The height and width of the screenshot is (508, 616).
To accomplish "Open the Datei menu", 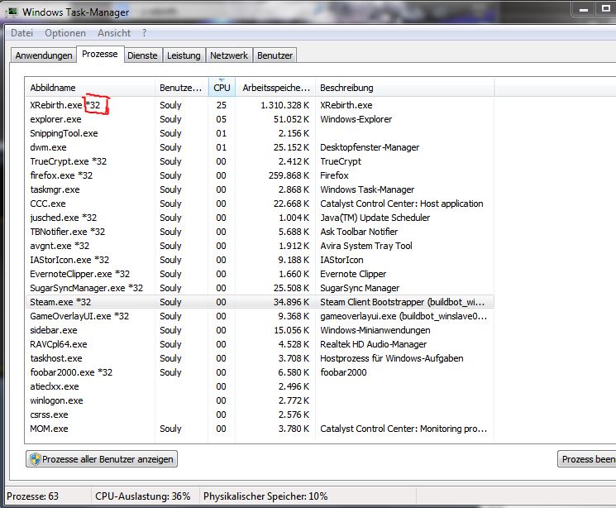I will [x=21, y=33].
